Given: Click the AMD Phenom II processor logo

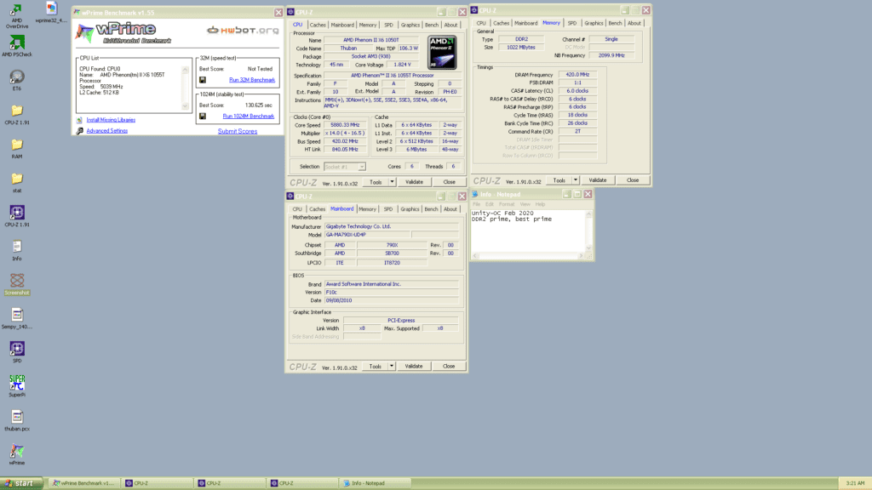Looking at the screenshot, I should 442,53.
